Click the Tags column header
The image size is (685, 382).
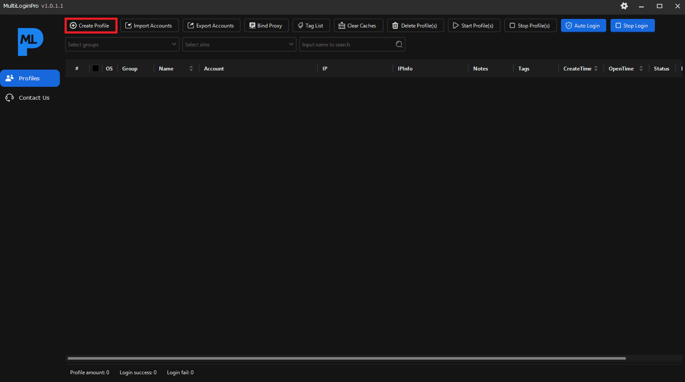coord(524,69)
